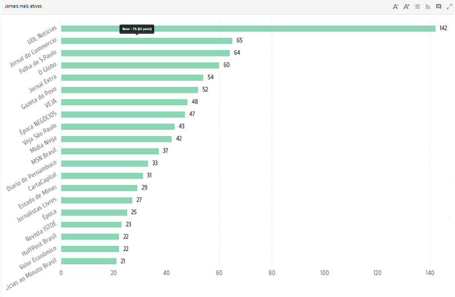Click the VEJA bar
Image resolution: width=455 pixels, height=297 pixels.
(124, 102)
